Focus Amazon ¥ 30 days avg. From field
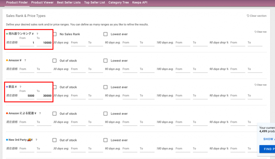This screenshot has height=159, width=275. tap(78, 69)
